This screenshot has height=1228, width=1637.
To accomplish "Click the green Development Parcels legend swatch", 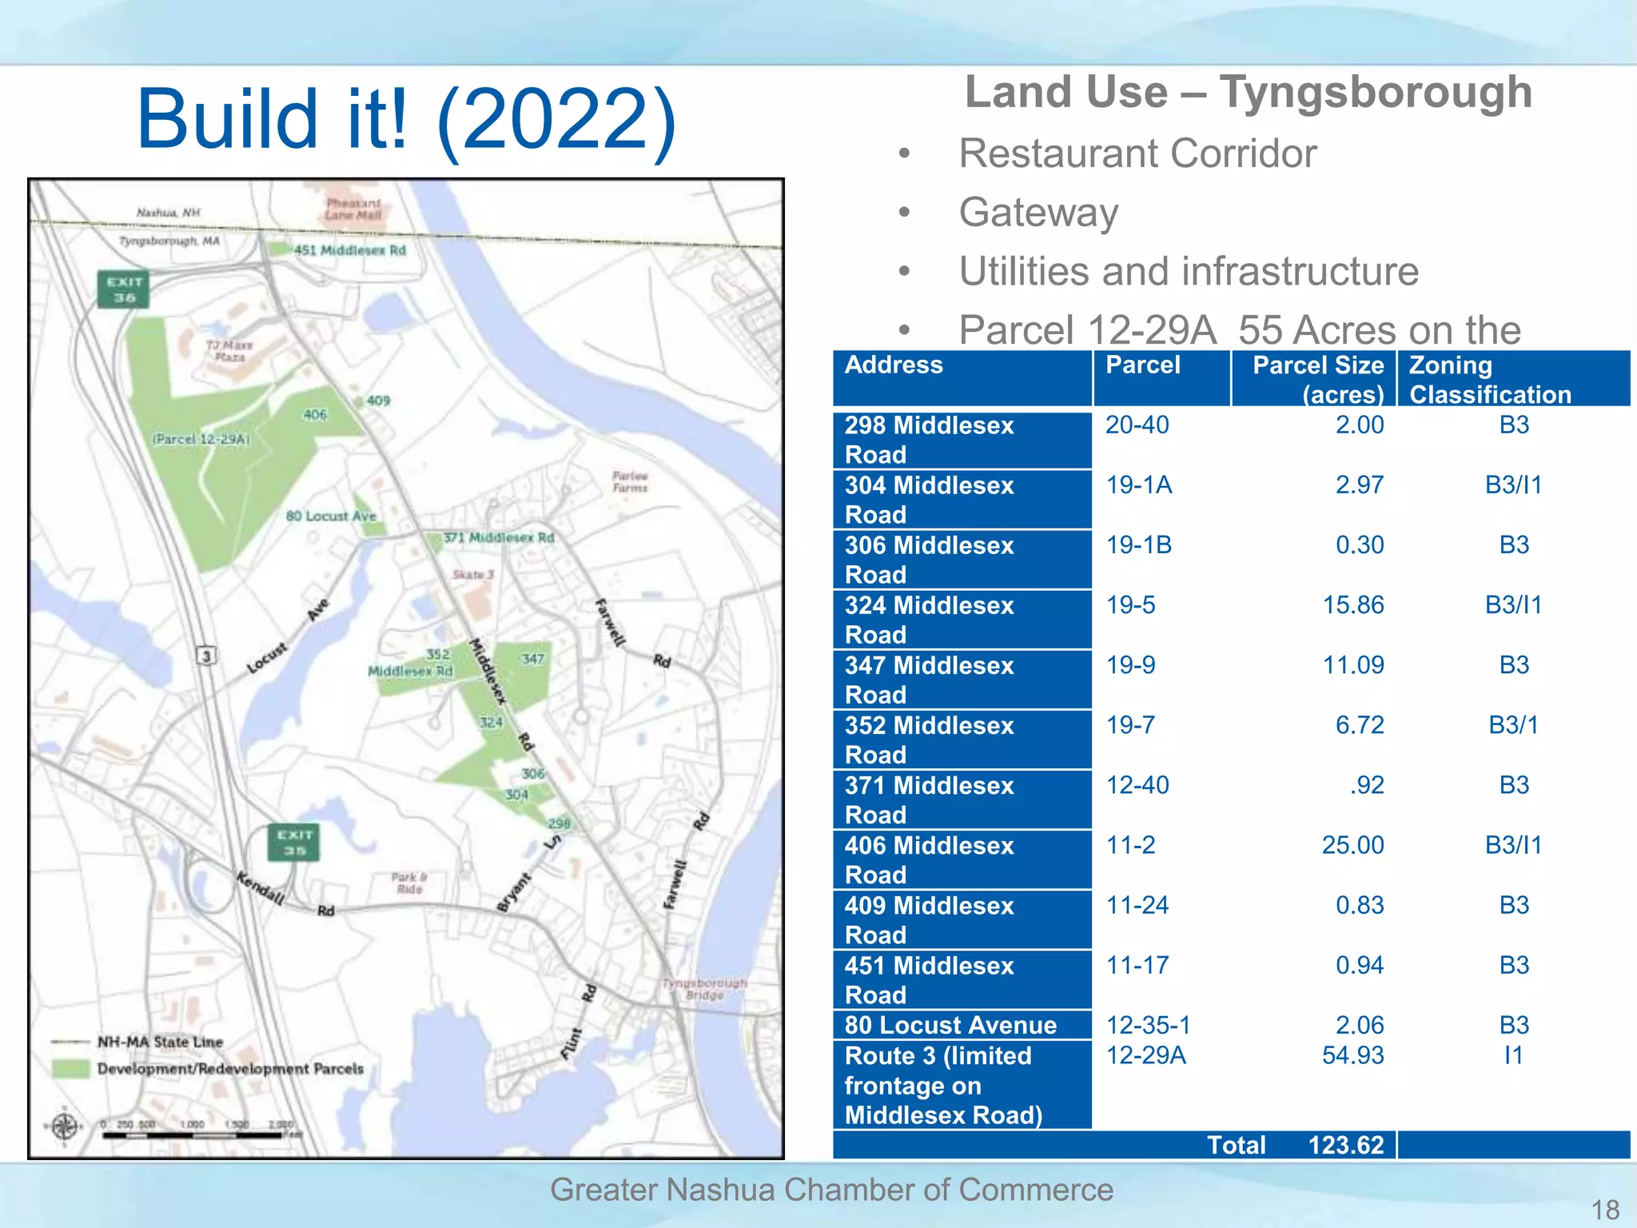I will [x=70, y=1069].
